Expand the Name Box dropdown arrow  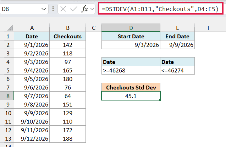(x=44, y=9)
